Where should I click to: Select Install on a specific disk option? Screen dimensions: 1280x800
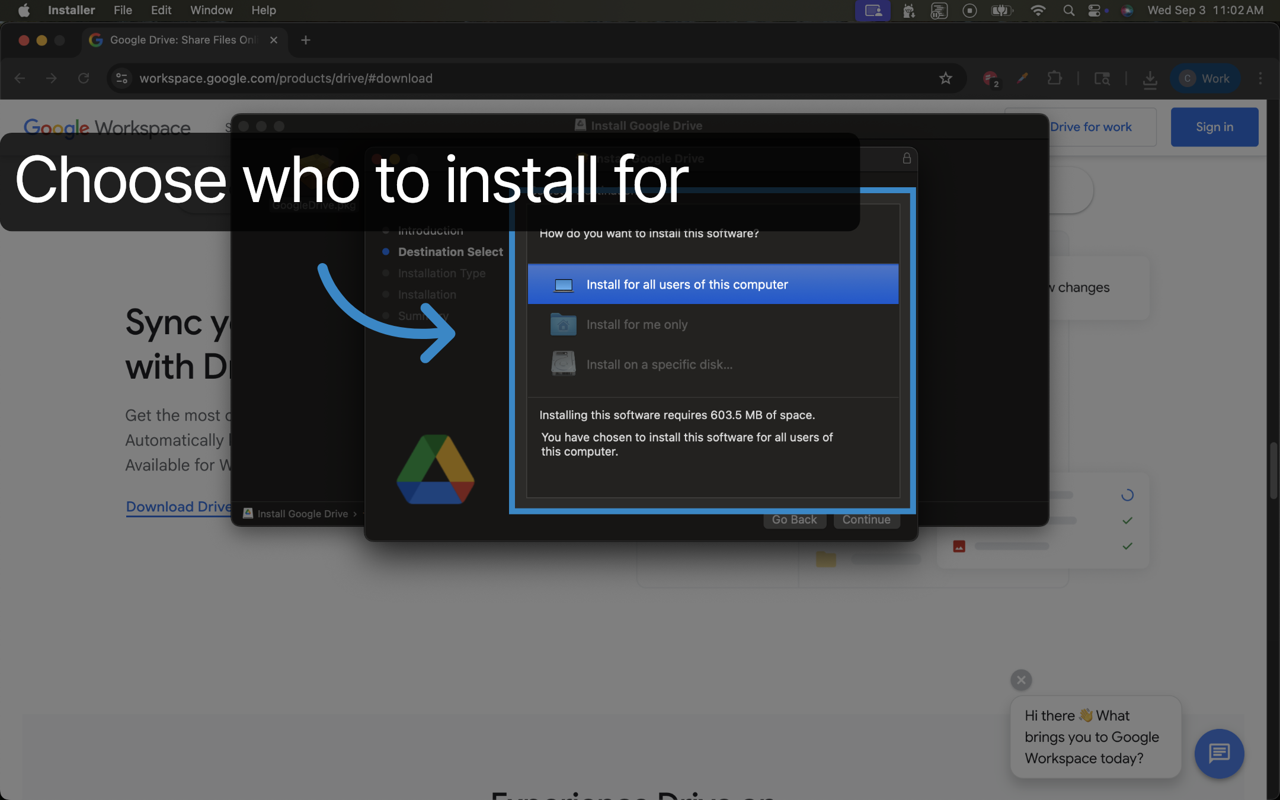click(713, 364)
